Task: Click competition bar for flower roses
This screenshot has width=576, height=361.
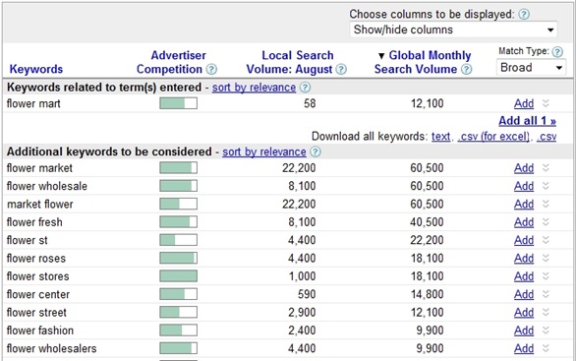Action: (x=178, y=258)
